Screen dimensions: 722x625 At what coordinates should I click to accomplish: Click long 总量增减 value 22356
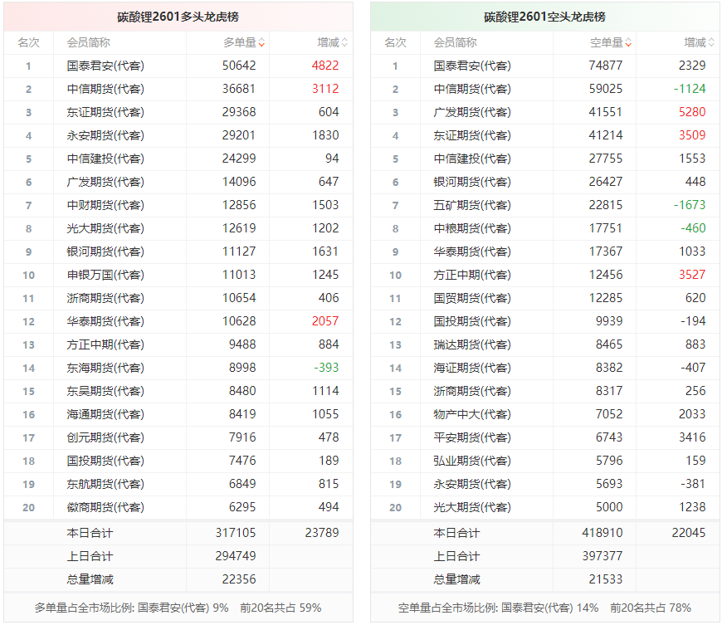point(239,579)
